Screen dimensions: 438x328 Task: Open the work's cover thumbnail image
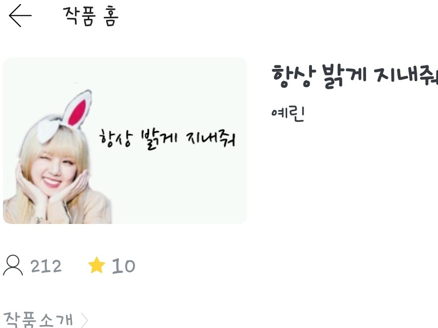click(x=125, y=141)
